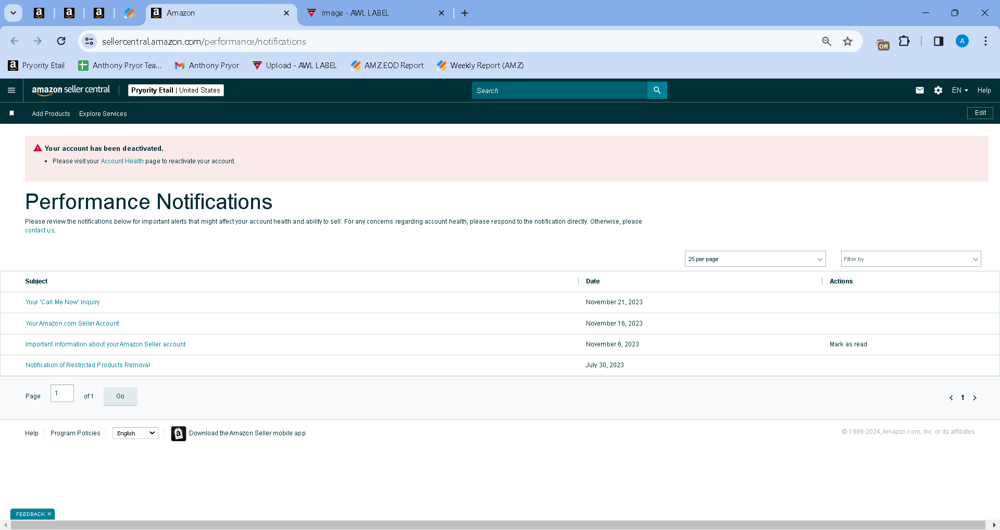
Task: Click the page number input field
Action: coord(62,393)
